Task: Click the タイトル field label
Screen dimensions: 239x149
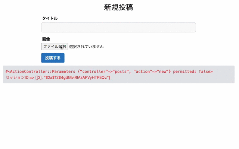Action: tap(50, 18)
